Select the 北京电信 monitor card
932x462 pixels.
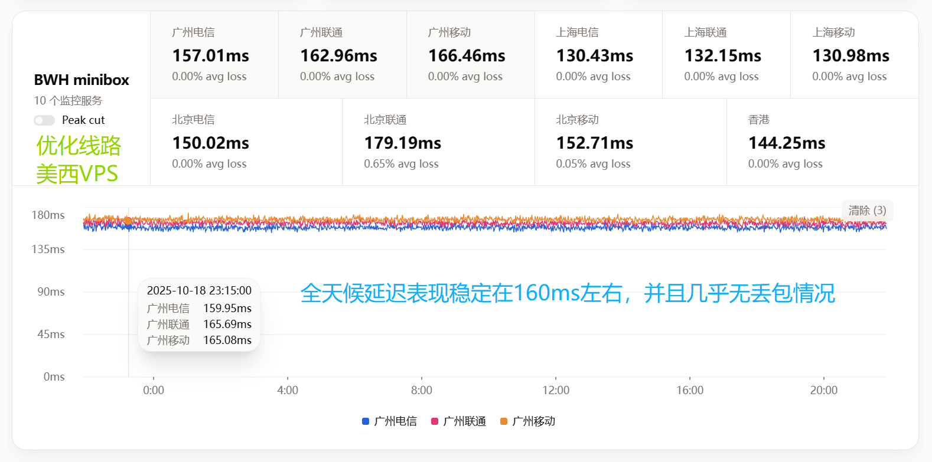point(246,142)
